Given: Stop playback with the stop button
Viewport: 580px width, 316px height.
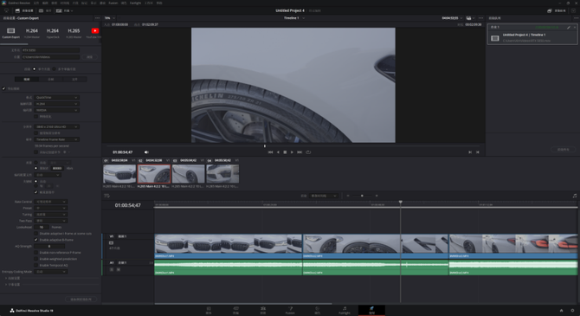Looking at the screenshot, I should pos(285,152).
